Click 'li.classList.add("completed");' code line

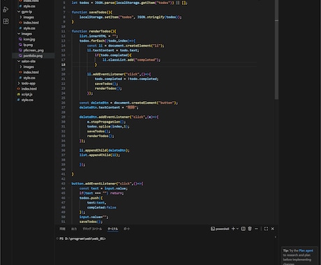click(131, 60)
